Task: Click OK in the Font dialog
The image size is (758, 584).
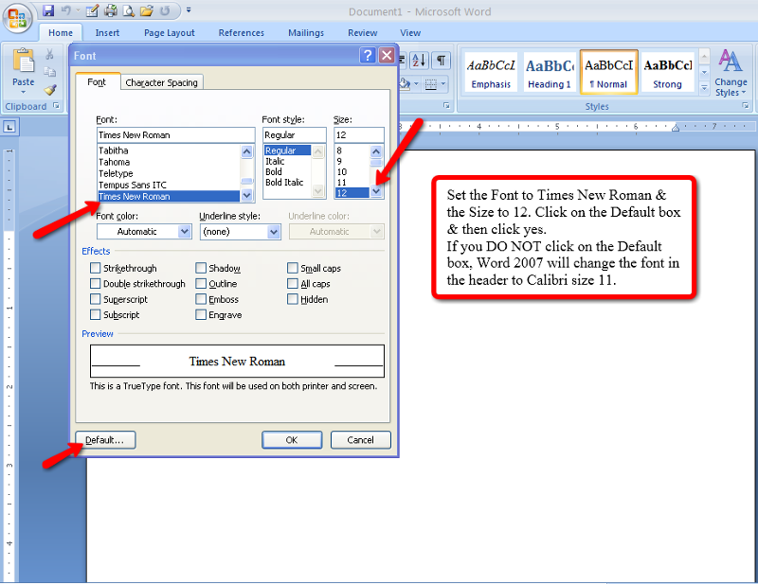Action: pyautogui.click(x=292, y=440)
